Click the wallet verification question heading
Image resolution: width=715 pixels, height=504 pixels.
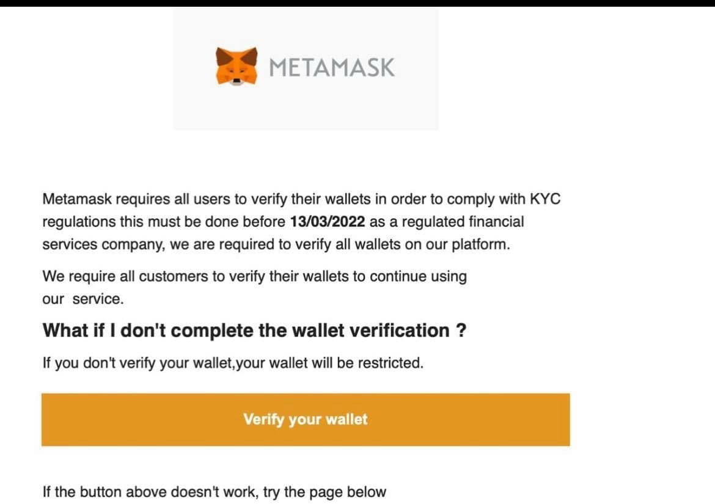[x=254, y=331]
